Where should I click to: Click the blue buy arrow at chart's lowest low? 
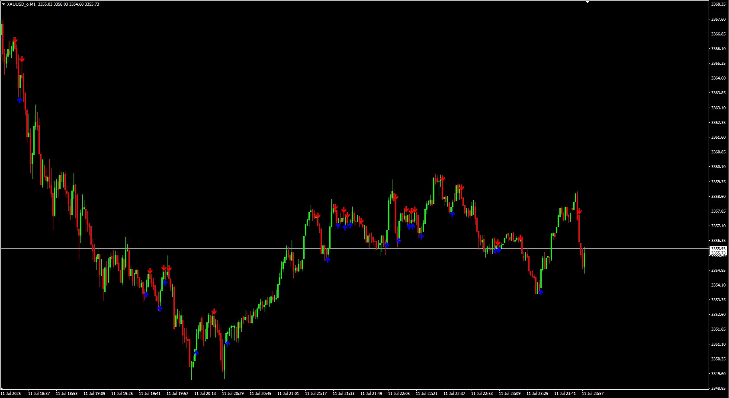(196, 353)
